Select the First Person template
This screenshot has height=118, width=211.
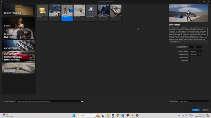pyautogui.click(x=55, y=13)
